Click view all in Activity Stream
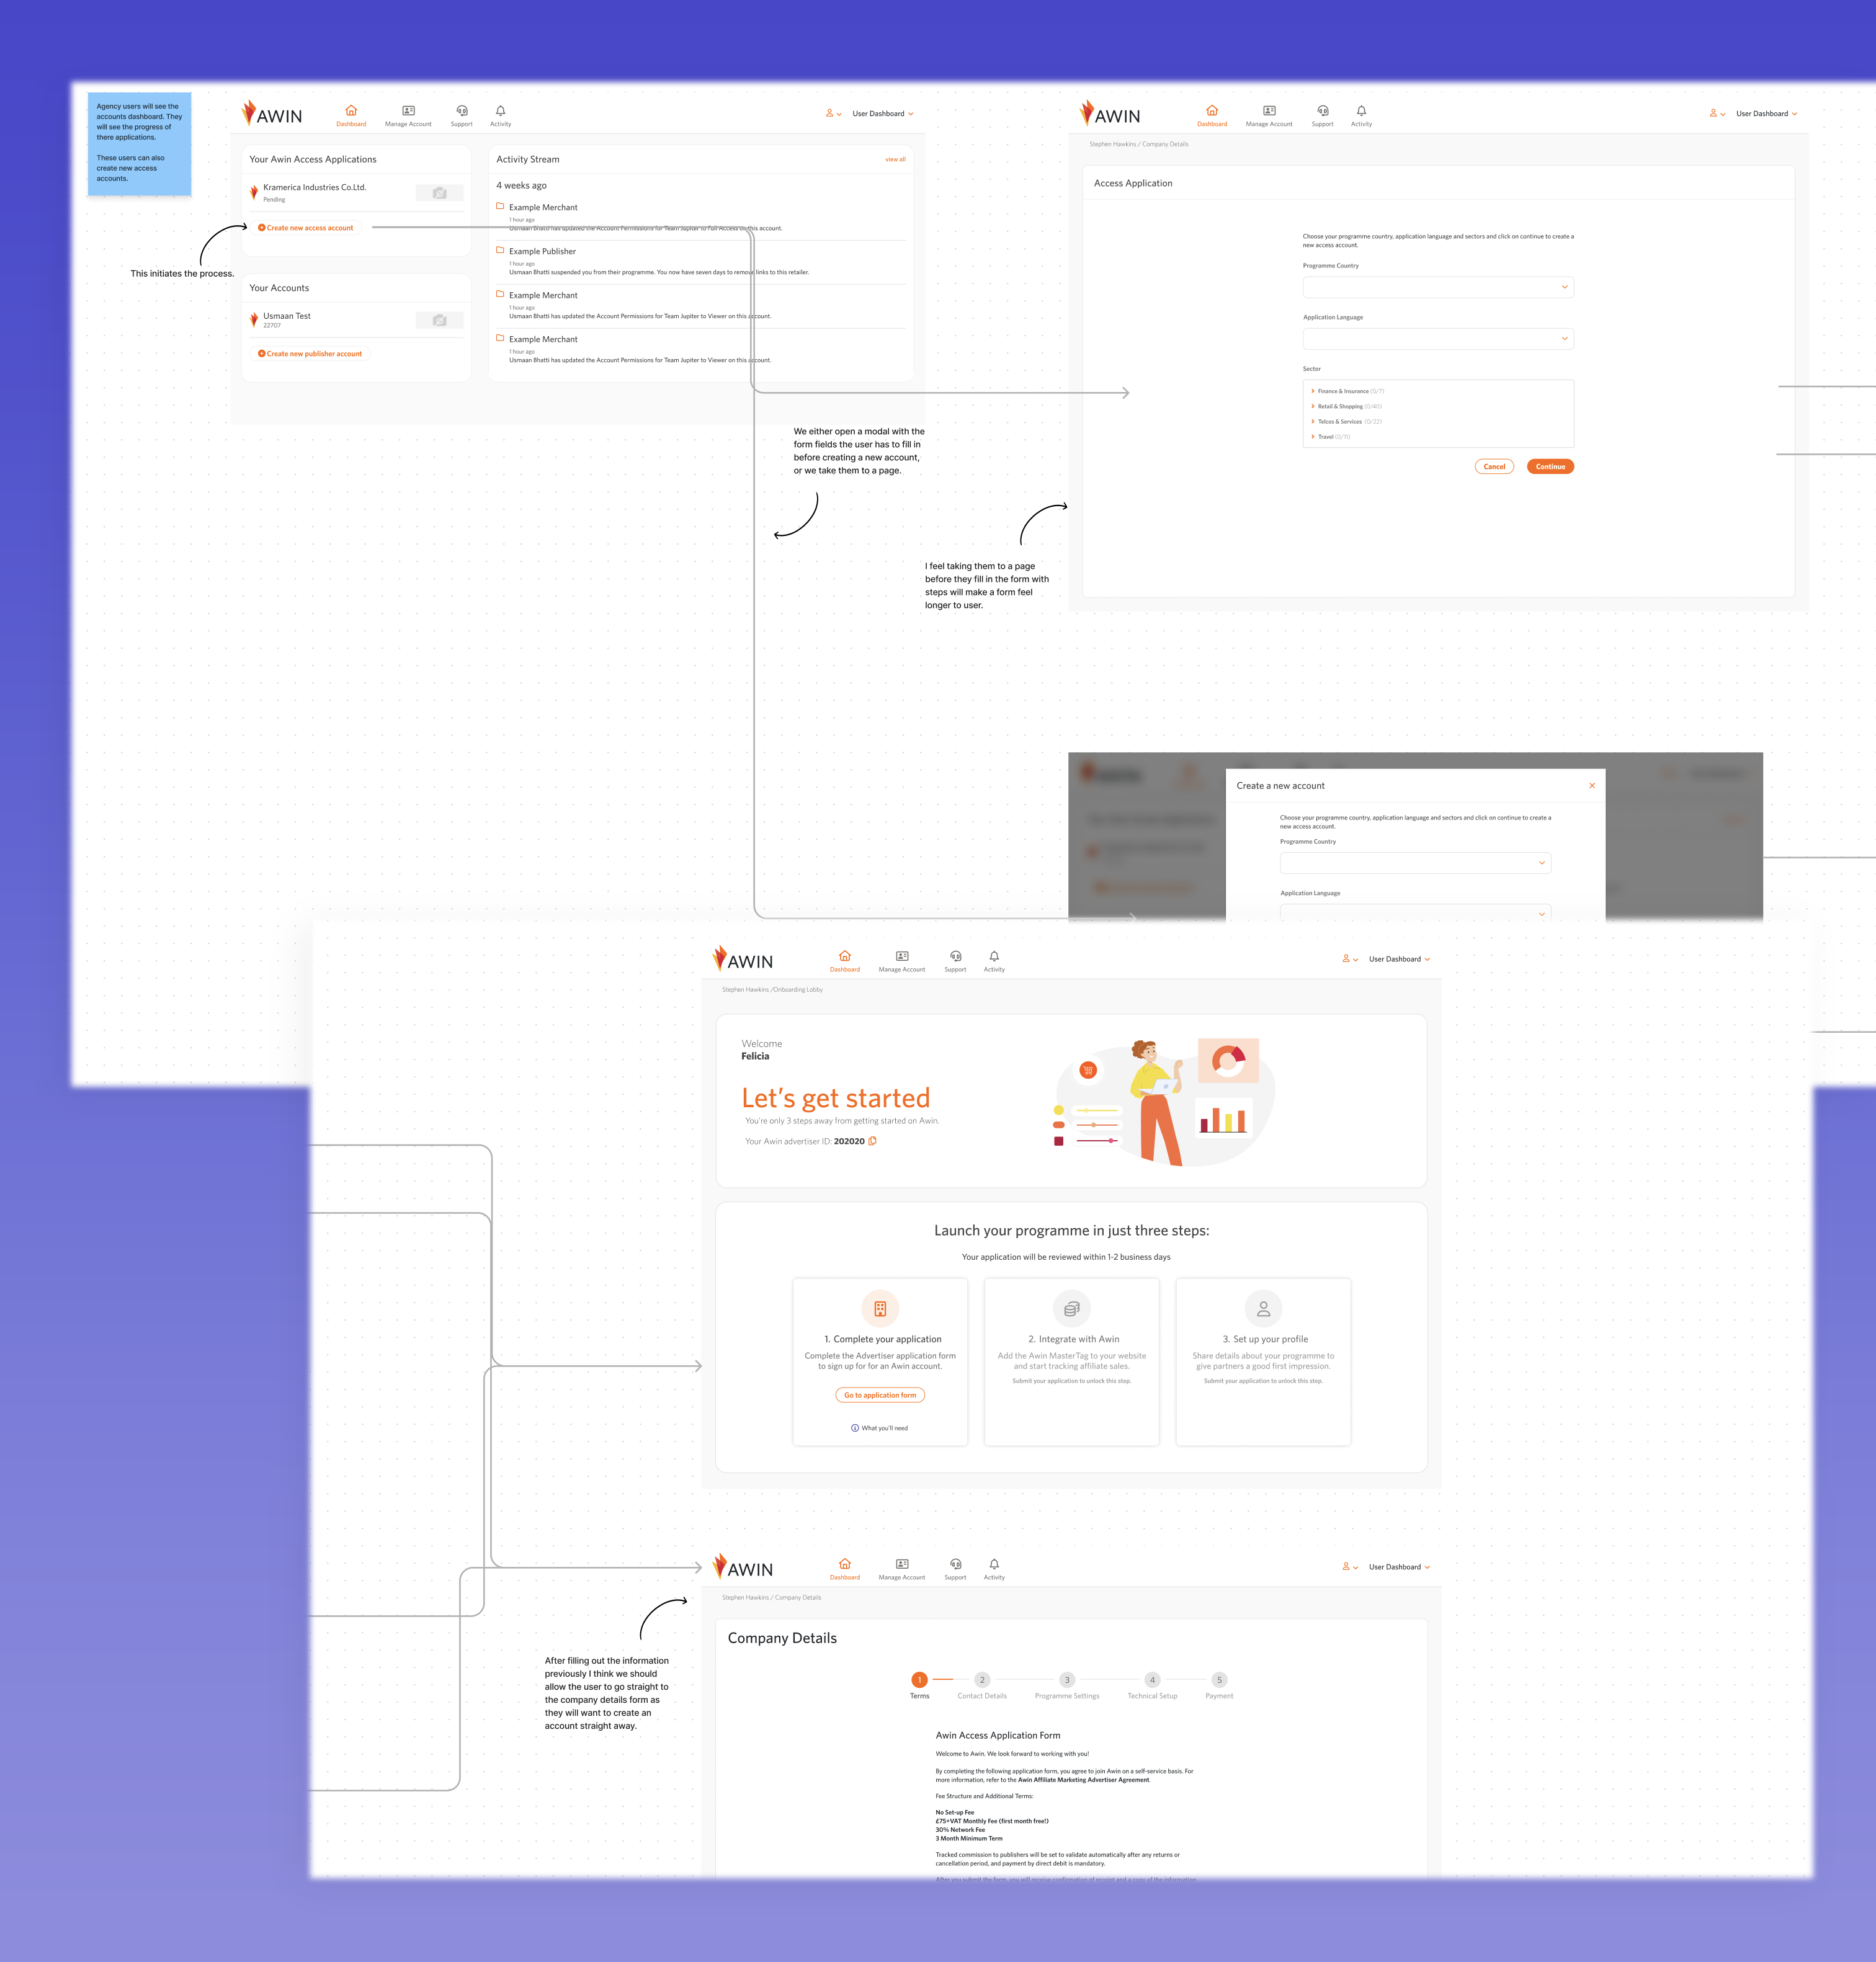Viewport: 1876px width, 1962px height. (895, 160)
